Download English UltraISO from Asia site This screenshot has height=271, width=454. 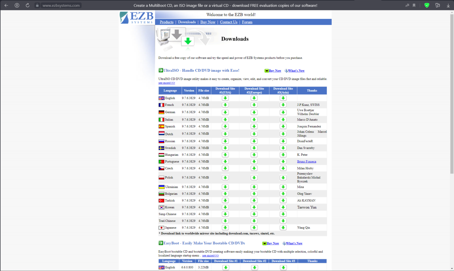pos(283,98)
